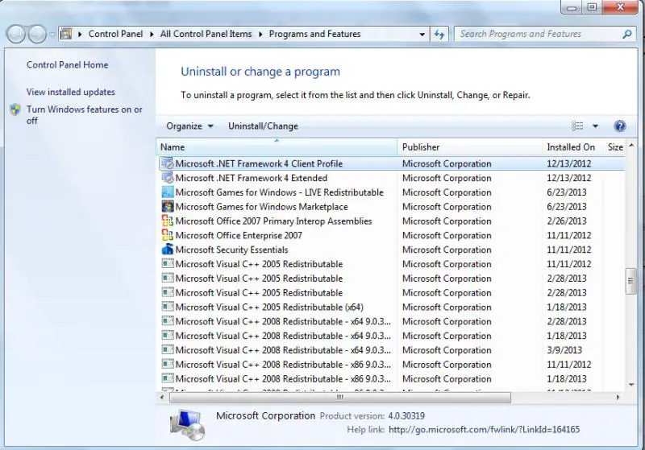Open the go.microsoft.com help link

(x=485, y=429)
